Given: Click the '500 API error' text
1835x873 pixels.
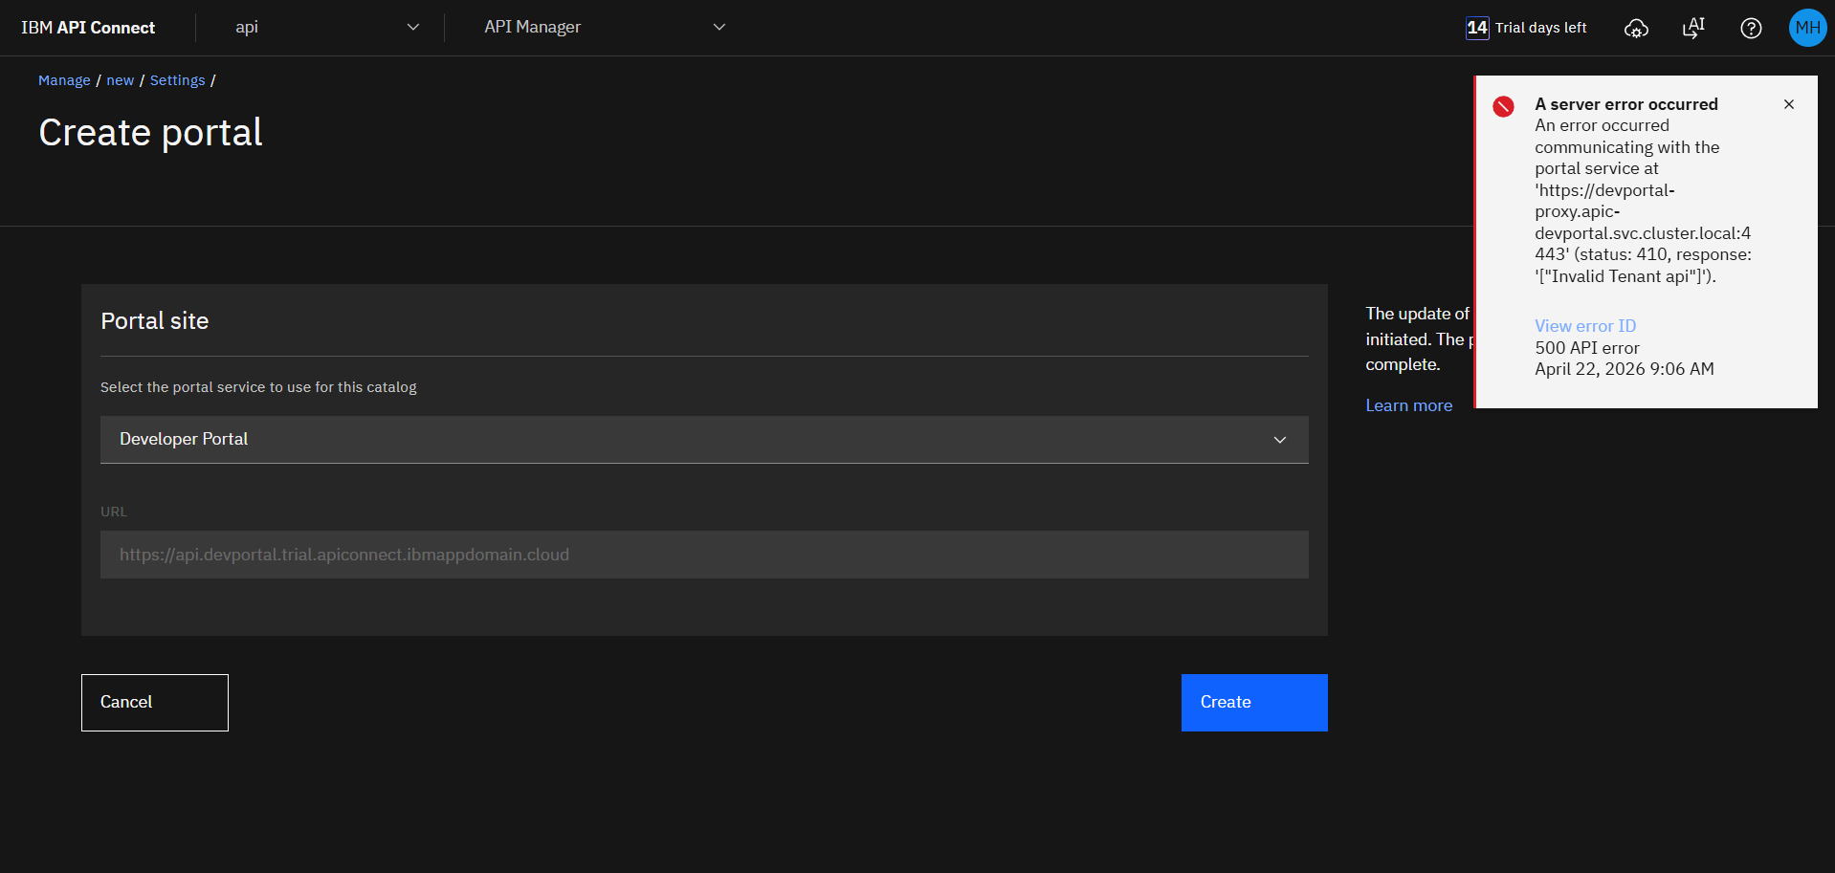Looking at the screenshot, I should click(x=1587, y=348).
